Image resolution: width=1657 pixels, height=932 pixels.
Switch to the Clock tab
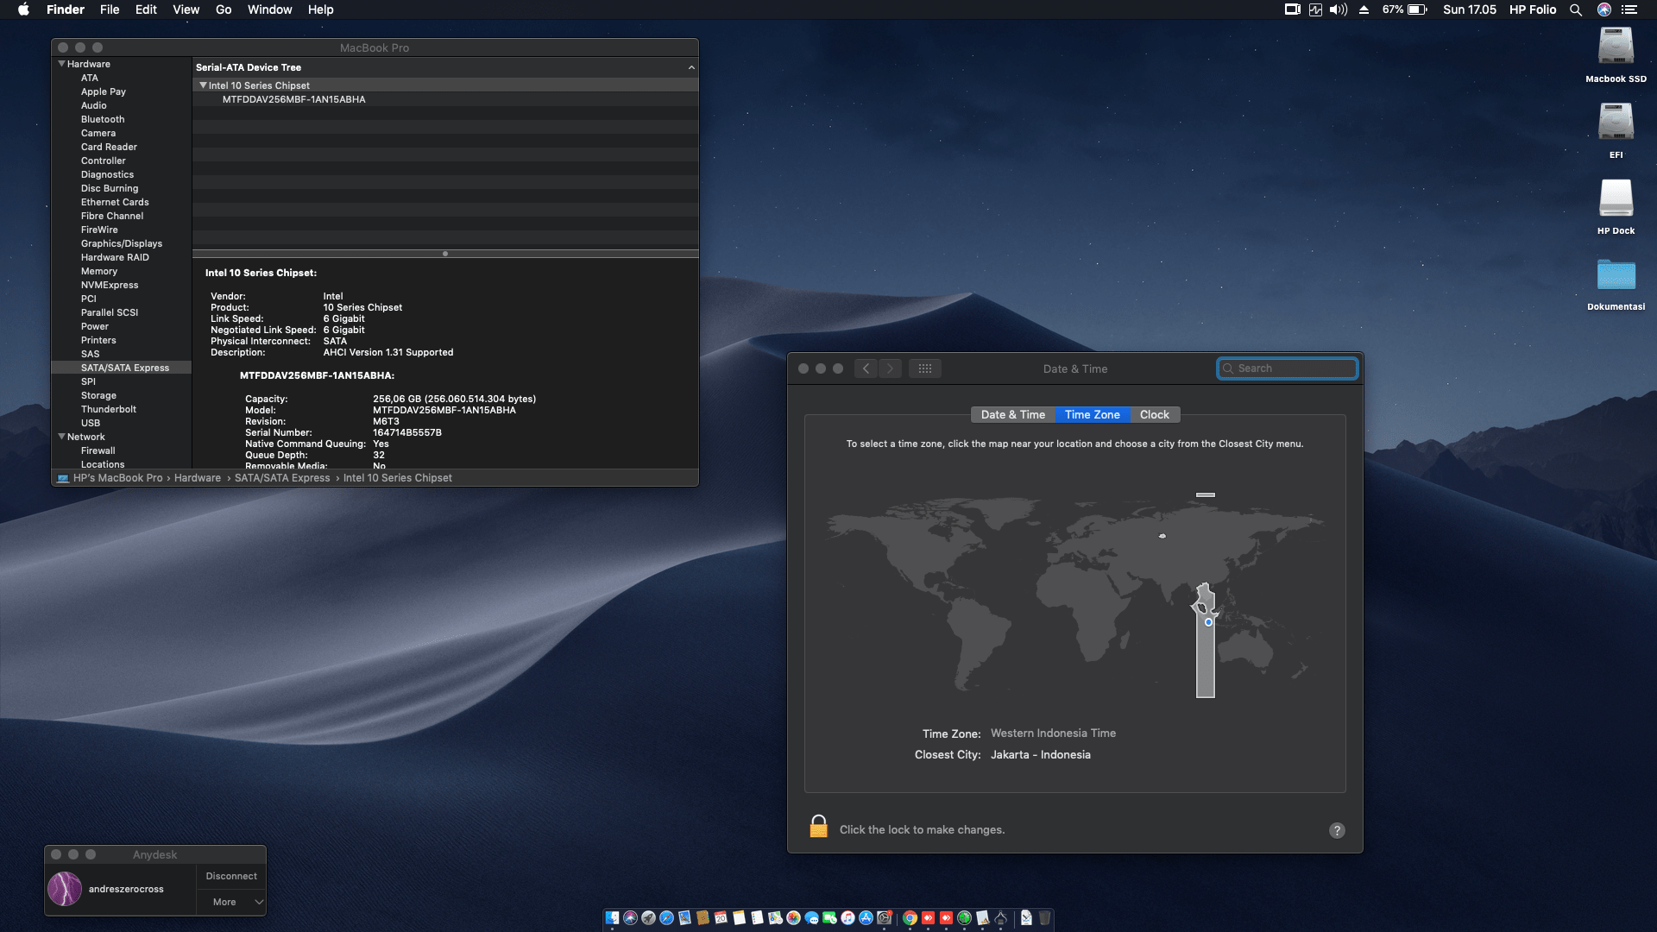pyautogui.click(x=1154, y=414)
